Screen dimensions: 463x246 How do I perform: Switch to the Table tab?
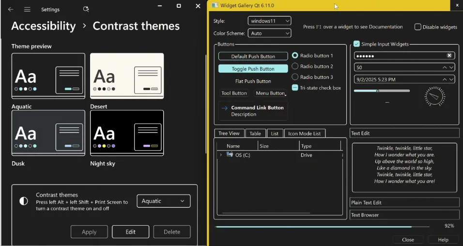(255, 134)
